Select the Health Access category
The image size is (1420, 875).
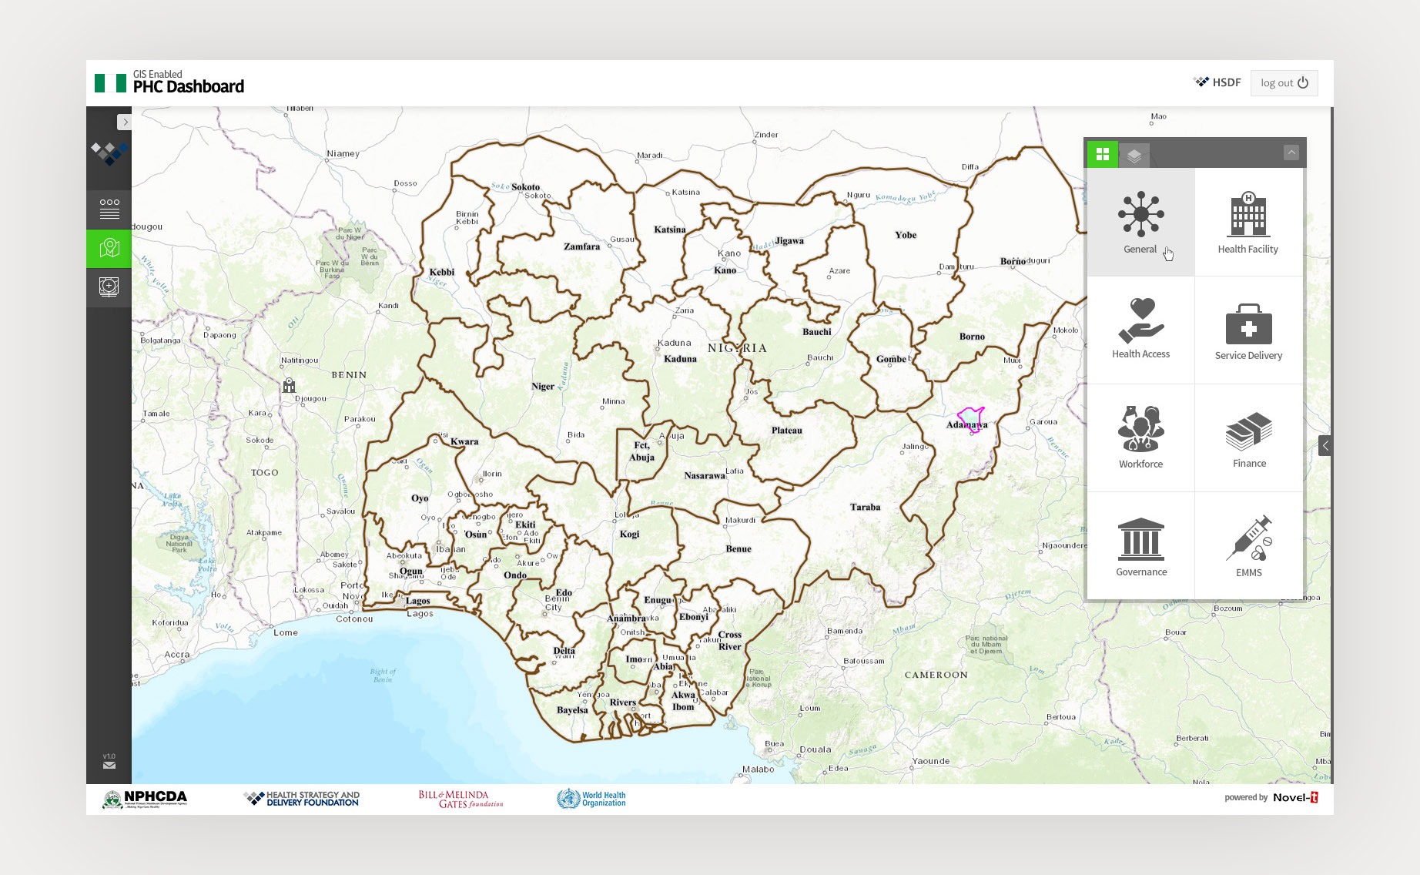point(1140,329)
